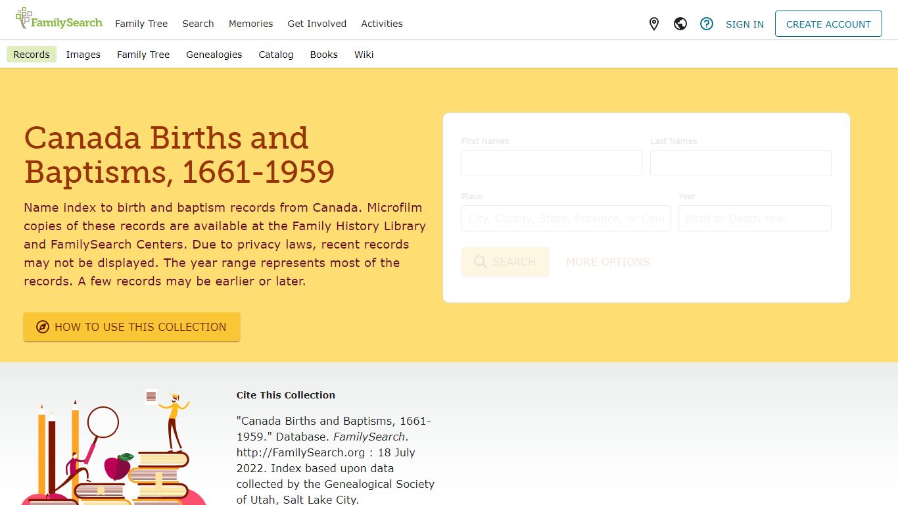This screenshot has width=898, height=505.
Task: Open the Get Involved menu
Action: [x=317, y=24]
